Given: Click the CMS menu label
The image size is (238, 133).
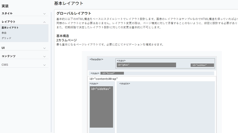Looking at the screenshot, I should pos(5,65).
